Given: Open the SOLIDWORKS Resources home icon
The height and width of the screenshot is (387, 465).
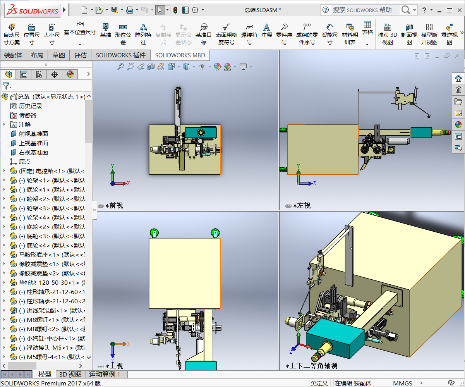Looking at the screenshot, I should 458,78.
